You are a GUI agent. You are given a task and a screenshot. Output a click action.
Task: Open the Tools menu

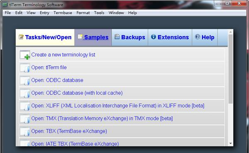tap(99, 13)
